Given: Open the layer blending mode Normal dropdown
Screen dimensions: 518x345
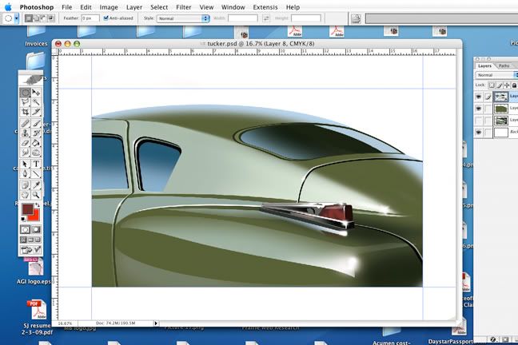Looking at the screenshot, I should [496, 75].
